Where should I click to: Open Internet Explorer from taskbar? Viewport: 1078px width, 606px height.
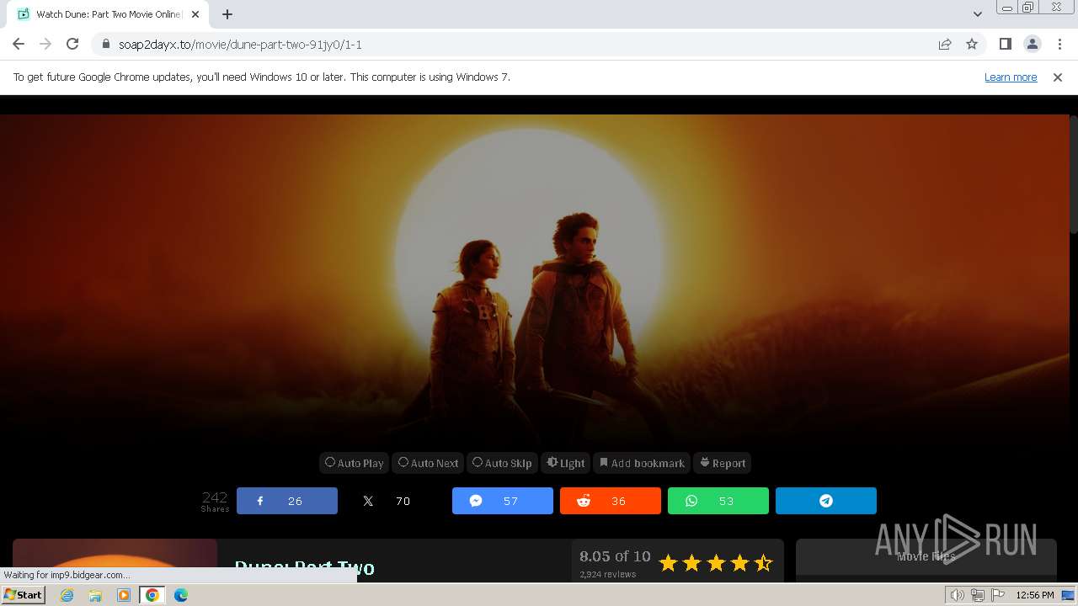pos(67,595)
